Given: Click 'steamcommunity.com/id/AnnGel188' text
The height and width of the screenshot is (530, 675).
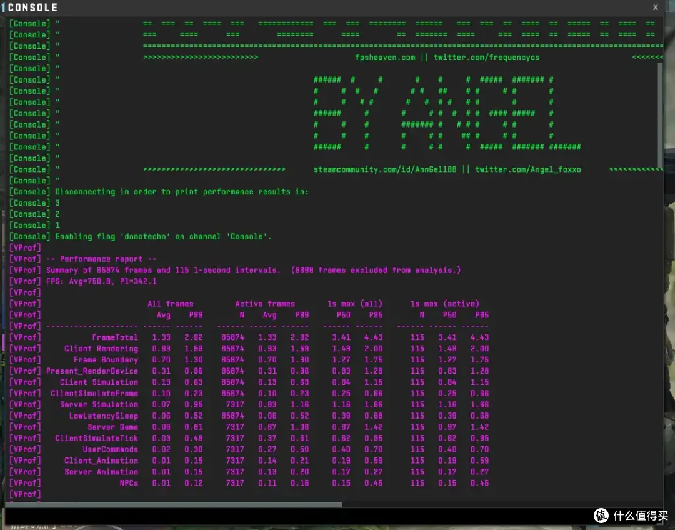Looking at the screenshot, I should pos(384,169).
